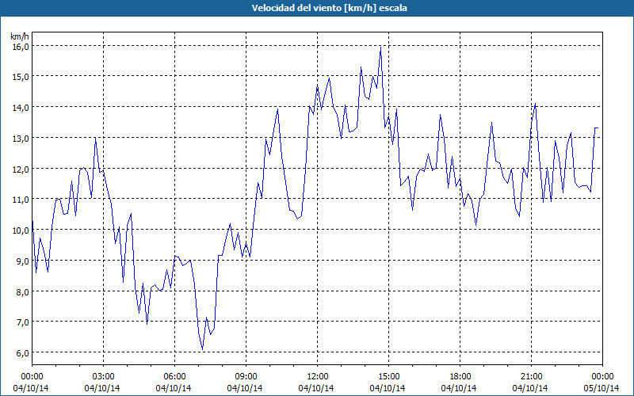Click the '9,0' y-axis label
Image resolution: width=634 pixels, height=396 pixels.
tap(23, 261)
